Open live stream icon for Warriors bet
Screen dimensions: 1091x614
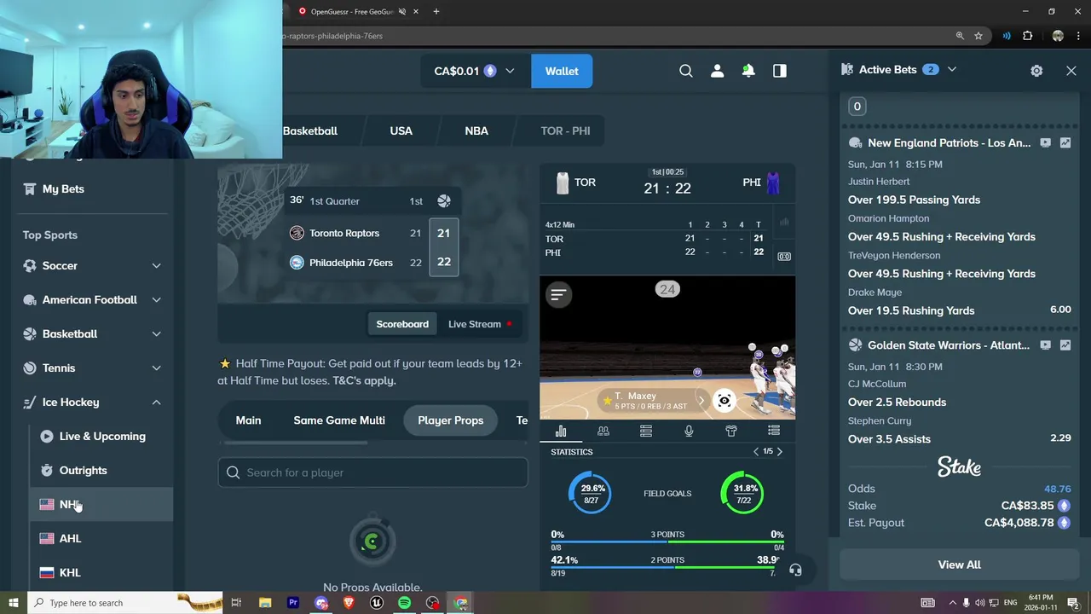pyautogui.click(x=1046, y=345)
